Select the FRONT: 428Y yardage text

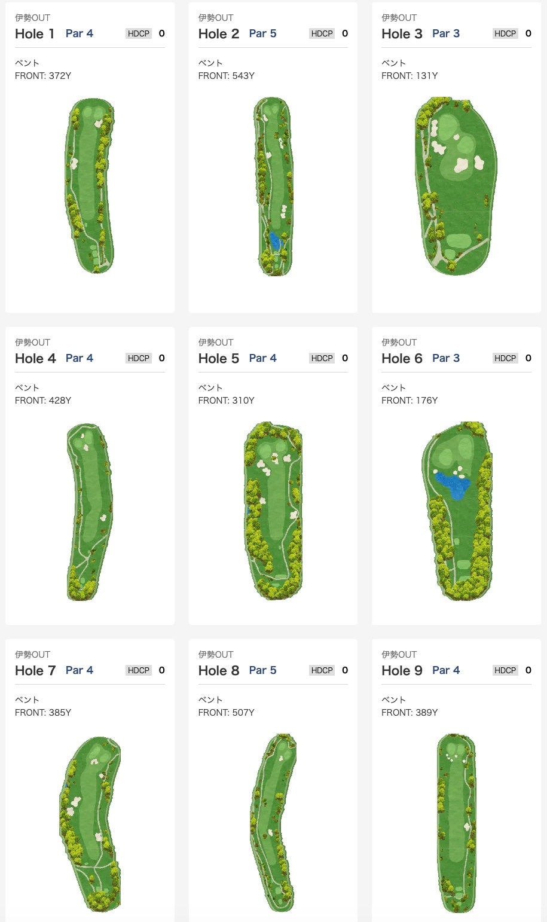tap(43, 401)
